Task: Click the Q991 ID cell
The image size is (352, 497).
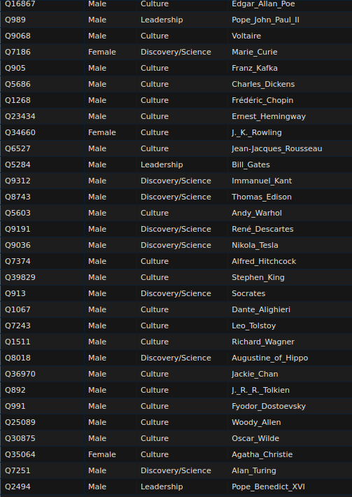Action: pyautogui.click(x=43, y=406)
